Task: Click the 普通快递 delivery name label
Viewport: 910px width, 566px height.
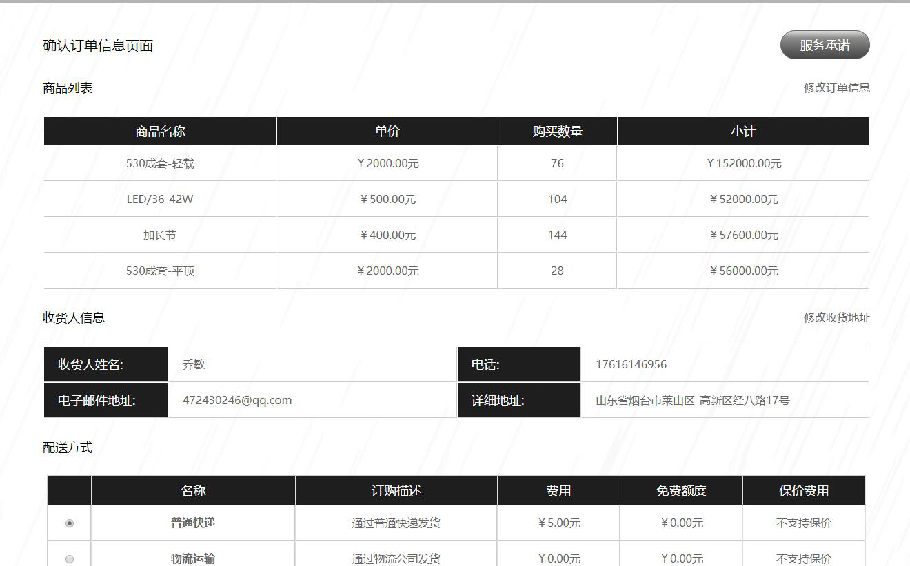Action: coord(193,523)
